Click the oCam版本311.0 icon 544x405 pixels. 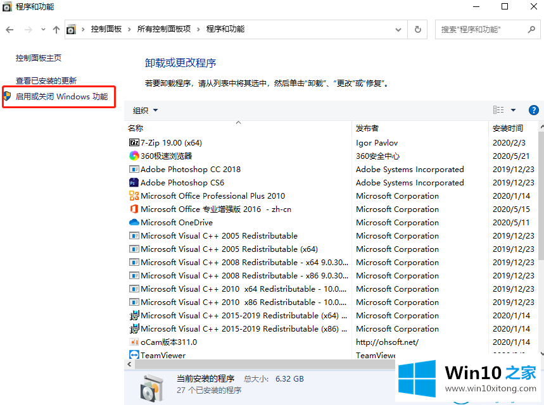(x=134, y=342)
